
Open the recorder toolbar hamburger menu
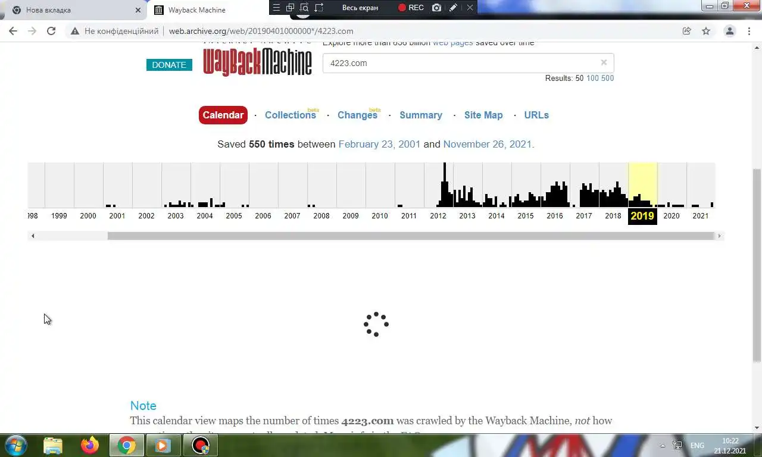coord(276,8)
